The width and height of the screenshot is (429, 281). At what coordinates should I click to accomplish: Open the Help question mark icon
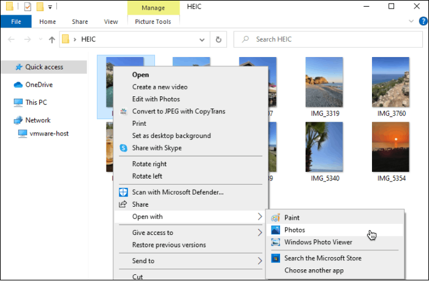[423, 21]
